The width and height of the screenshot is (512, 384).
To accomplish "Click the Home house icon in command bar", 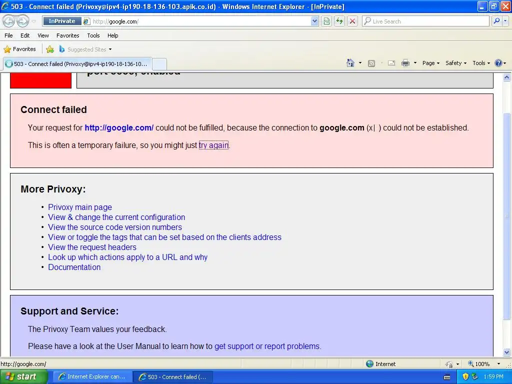I will tap(350, 63).
